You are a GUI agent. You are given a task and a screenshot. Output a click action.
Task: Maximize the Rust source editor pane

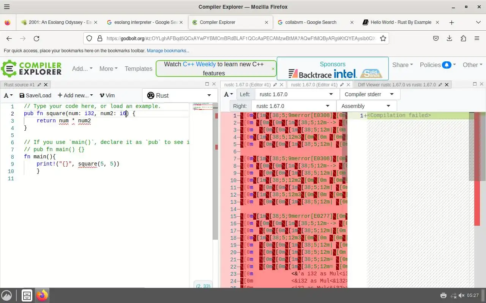click(207, 84)
